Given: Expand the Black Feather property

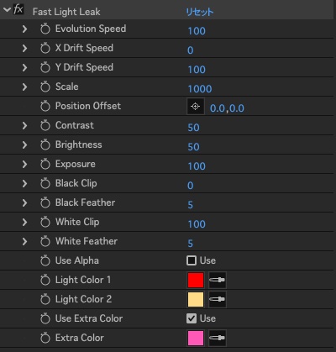Looking at the screenshot, I should 24,202.
